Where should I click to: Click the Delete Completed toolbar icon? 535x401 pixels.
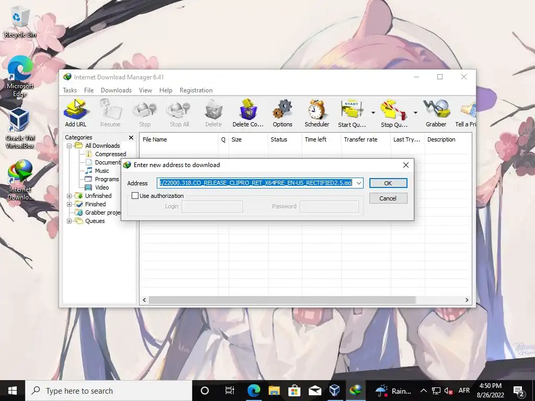point(248,113)
